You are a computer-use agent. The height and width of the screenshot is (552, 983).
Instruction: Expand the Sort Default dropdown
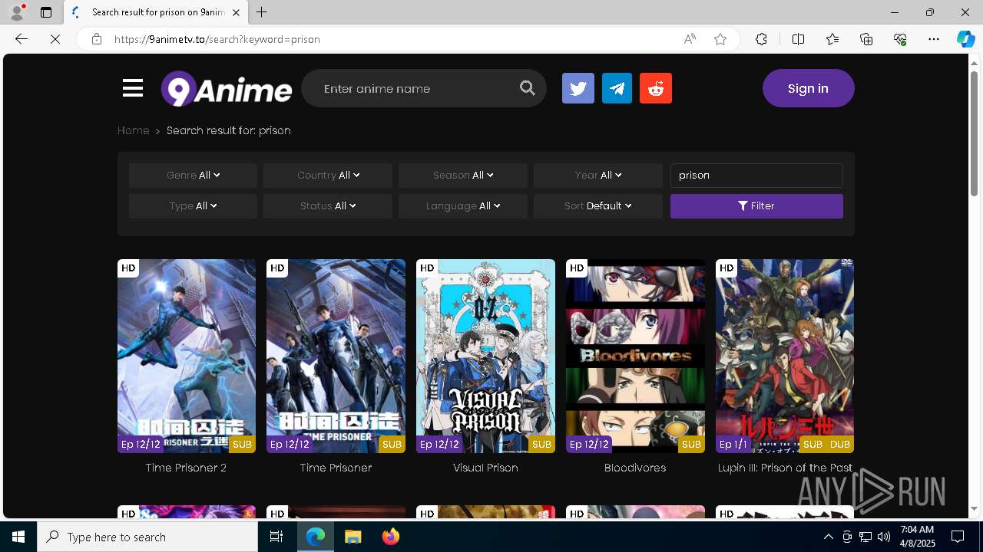point(598,206)
